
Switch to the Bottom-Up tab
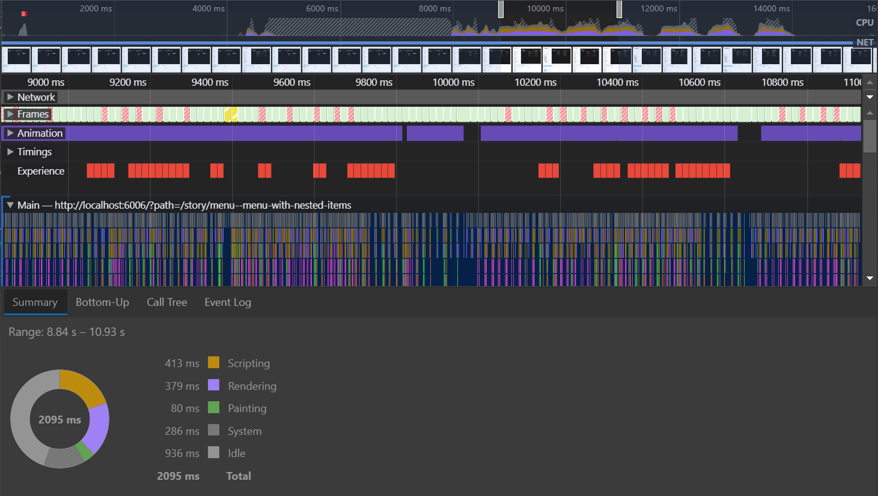pos(102,302)
